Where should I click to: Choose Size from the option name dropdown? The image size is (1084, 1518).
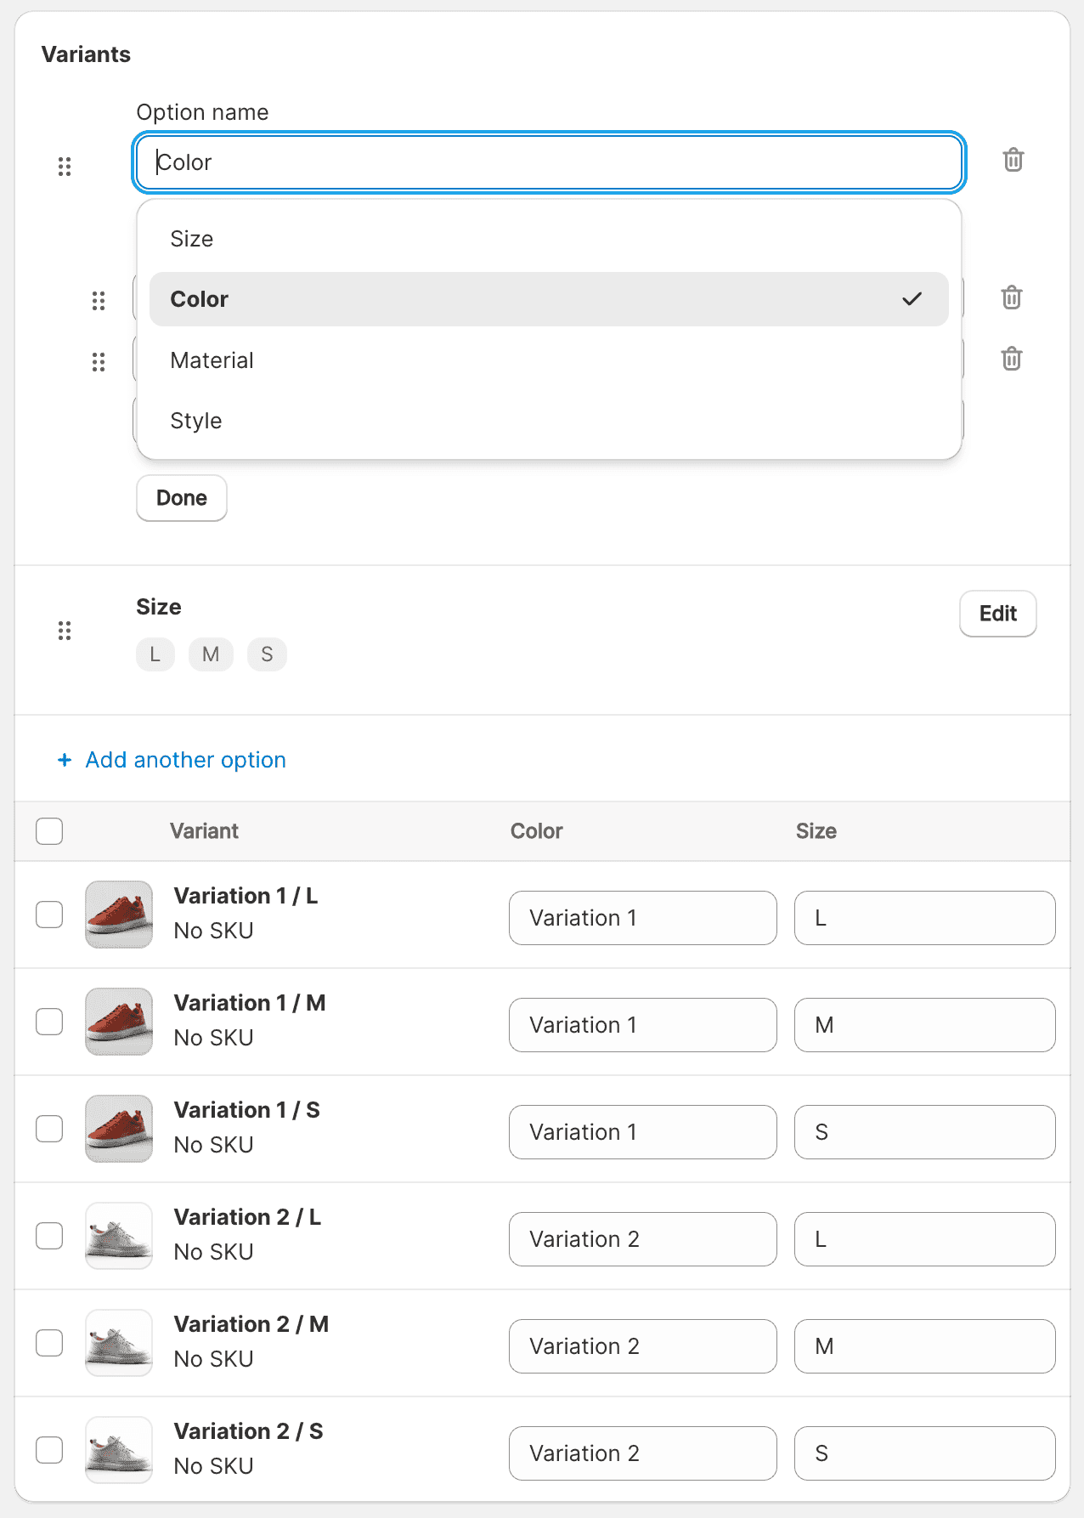tap(192, 239)
